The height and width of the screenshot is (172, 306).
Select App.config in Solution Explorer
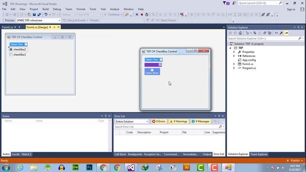click(x=249, y=60)
